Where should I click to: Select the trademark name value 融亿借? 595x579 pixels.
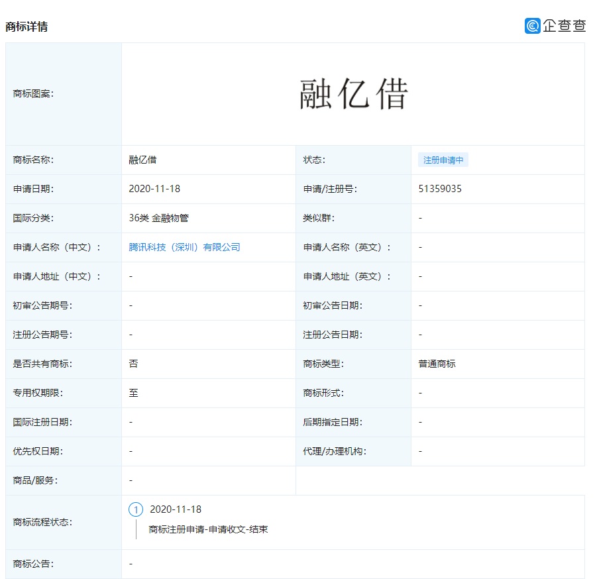[142, 160]
